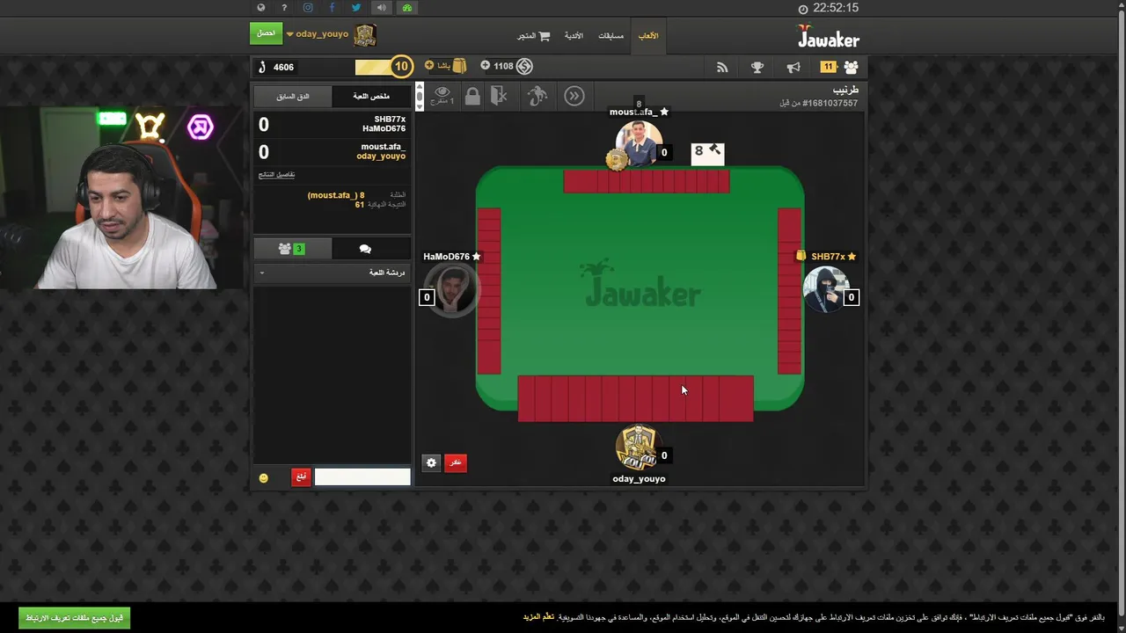This screenshot has height=633, width=1126.
Task: Click the game number #1681037557
Action: click(830, 103)
